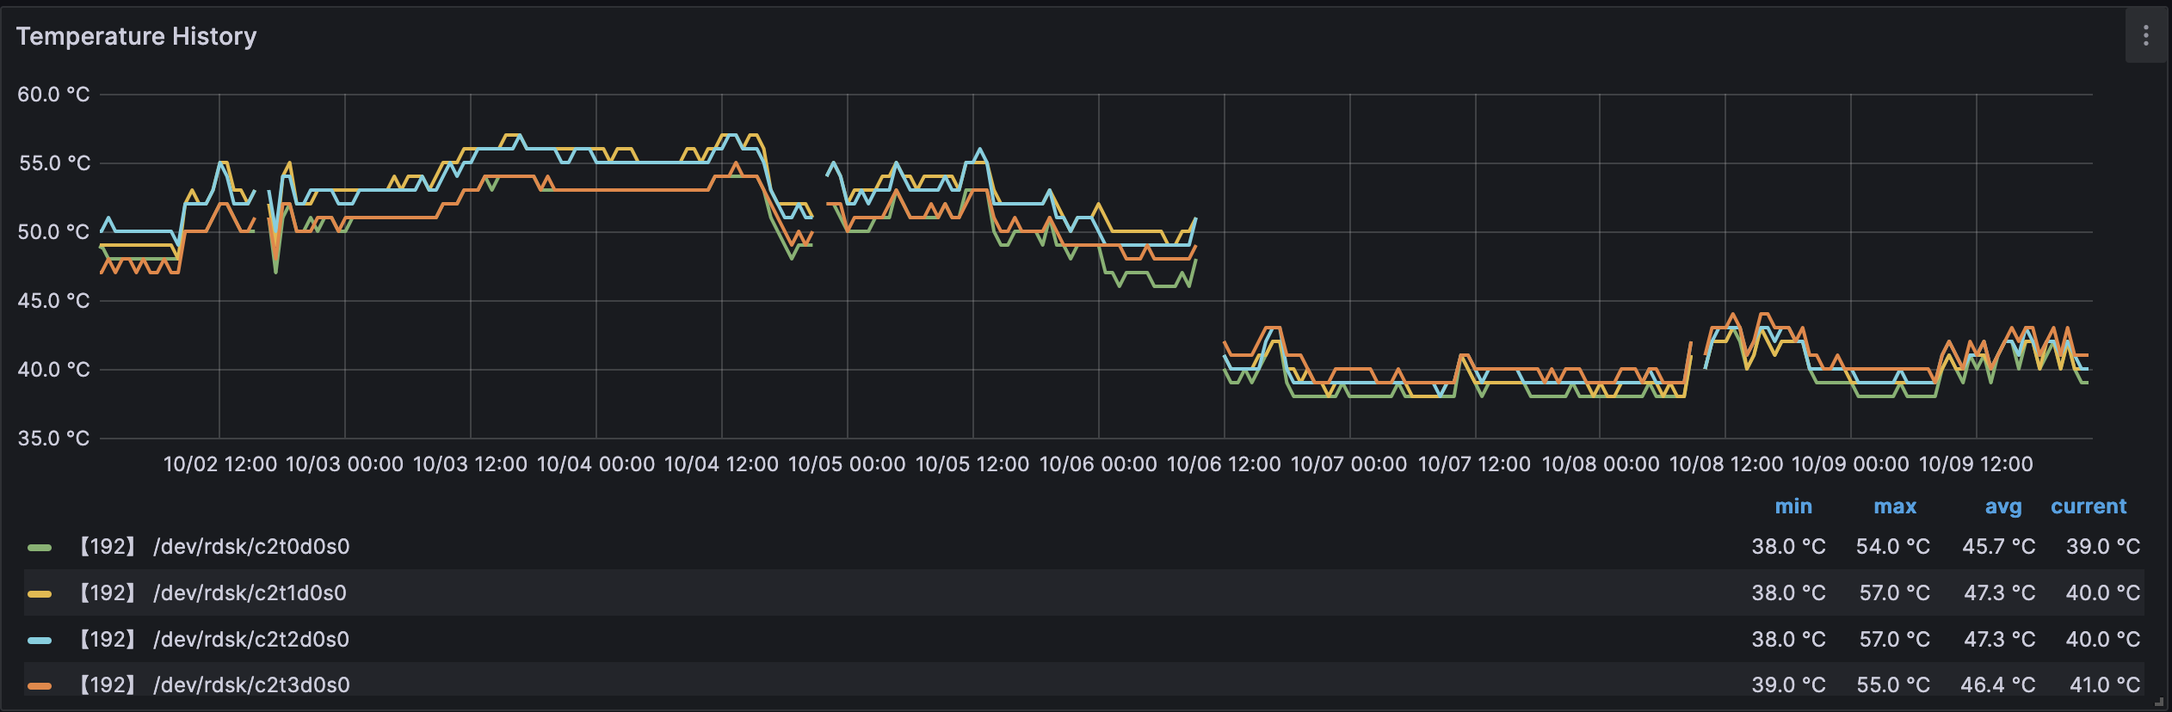This screenshot has height=712, width=2172.
Task: Click the 60.0 °C y-axis label
Action: point(53,95)
